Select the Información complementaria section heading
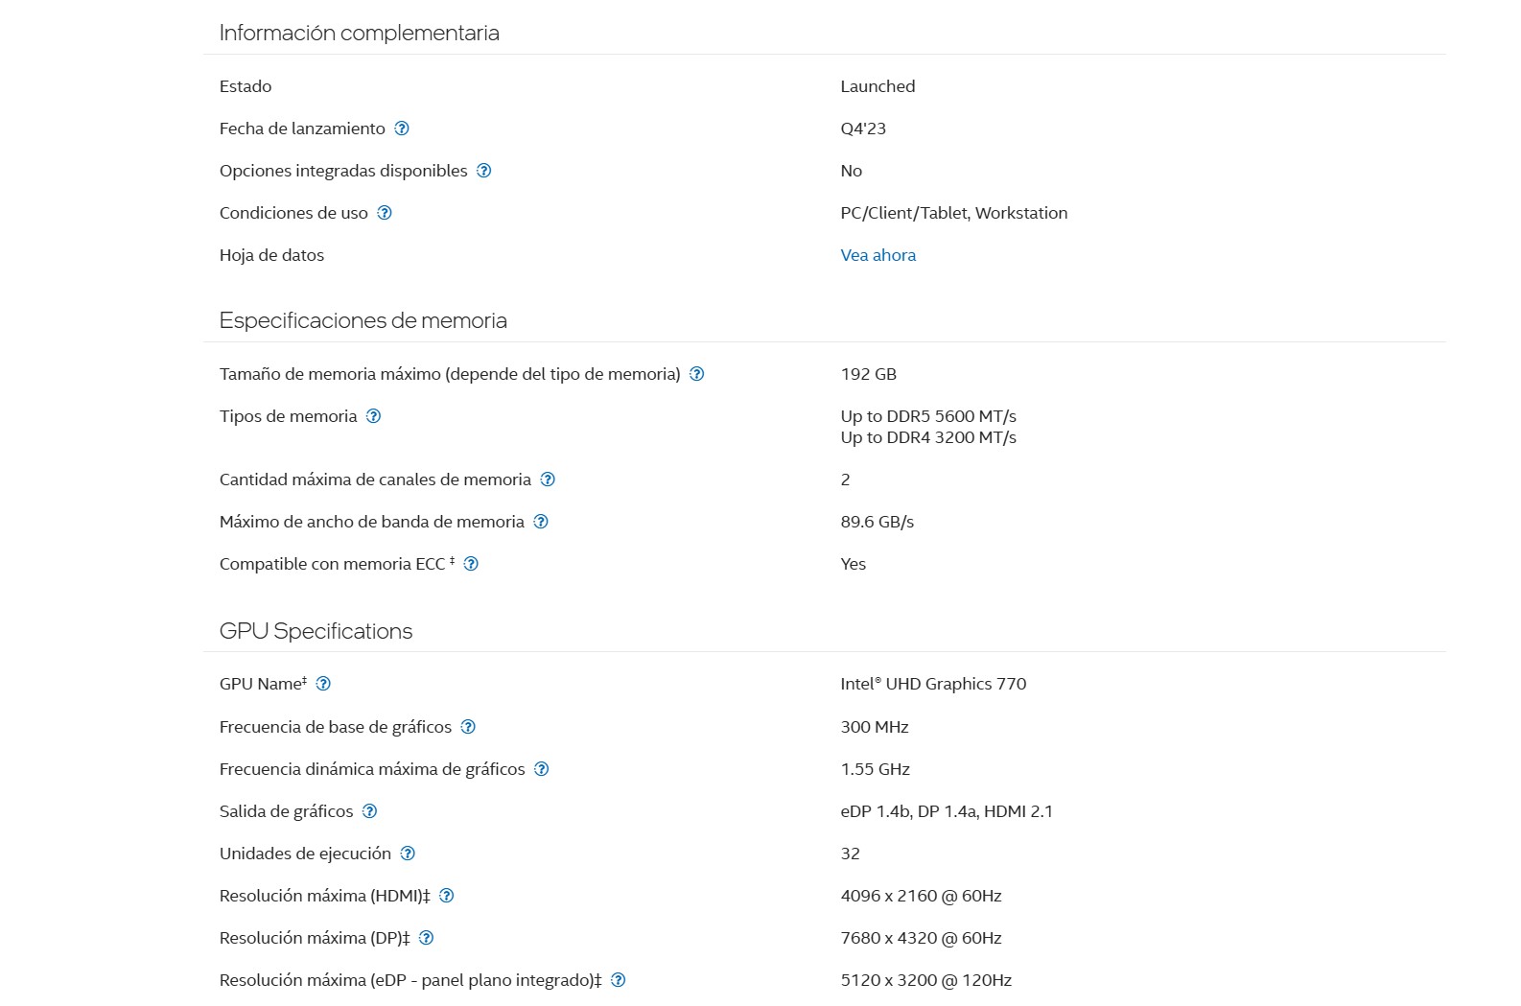This screenshot has width=1521, height=1006. coord(359,33)
